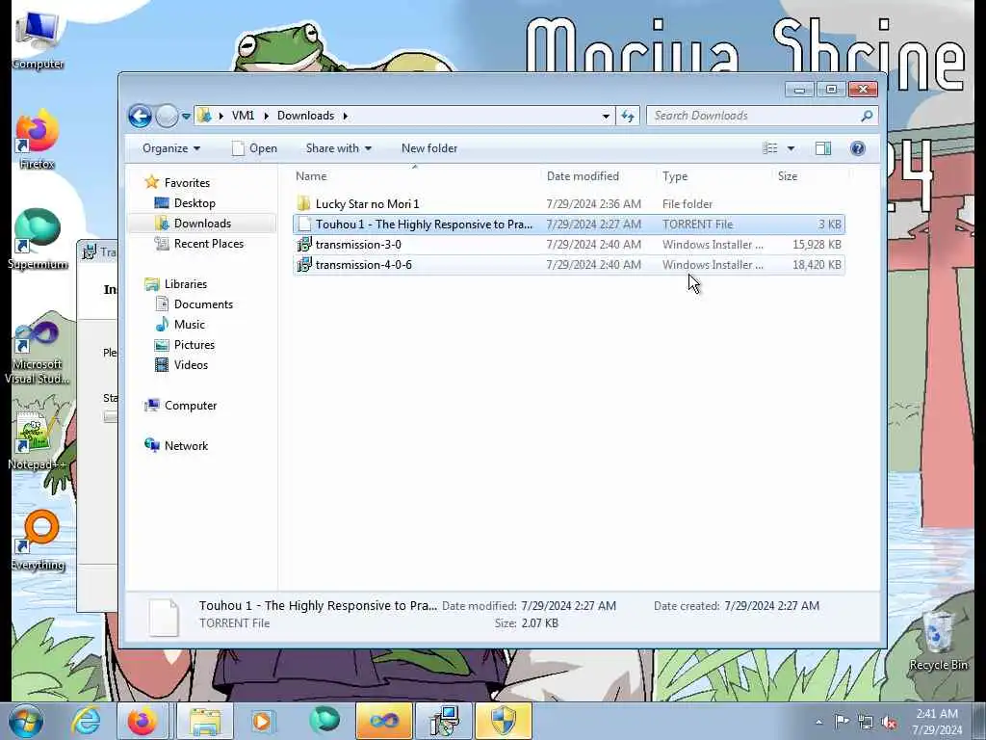Screen dimensions: 986x740
Task: Open the Supermium desktop shortcut
Action: [x=38, y=240]
